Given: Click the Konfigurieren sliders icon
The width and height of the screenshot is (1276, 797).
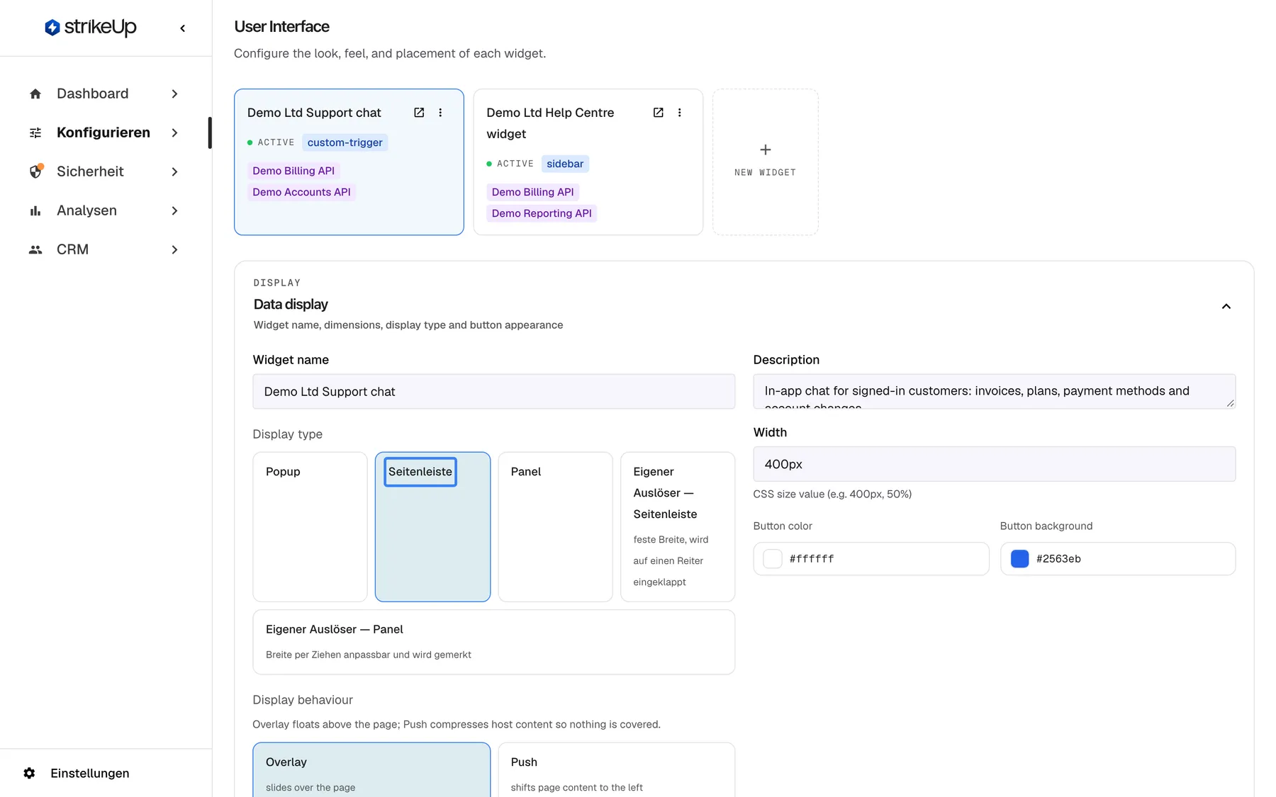Looking at the screenshot, I should (x=35, y=132).
